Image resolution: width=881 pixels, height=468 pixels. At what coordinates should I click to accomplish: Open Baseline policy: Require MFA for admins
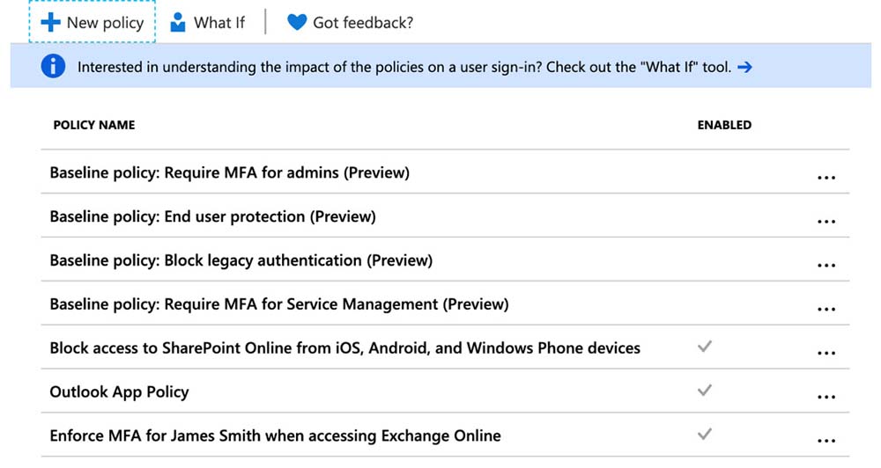[x=230, y=172]
